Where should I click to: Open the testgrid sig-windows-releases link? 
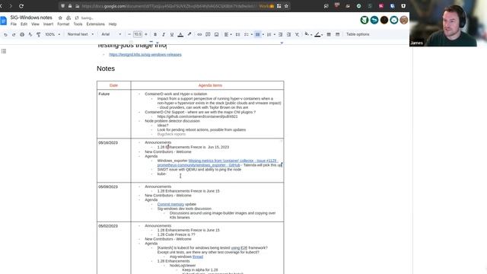point(145,55)
